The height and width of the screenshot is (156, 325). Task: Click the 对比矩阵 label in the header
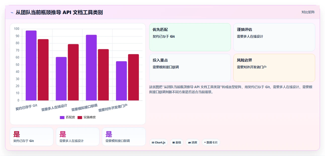(x=308, y=12)
